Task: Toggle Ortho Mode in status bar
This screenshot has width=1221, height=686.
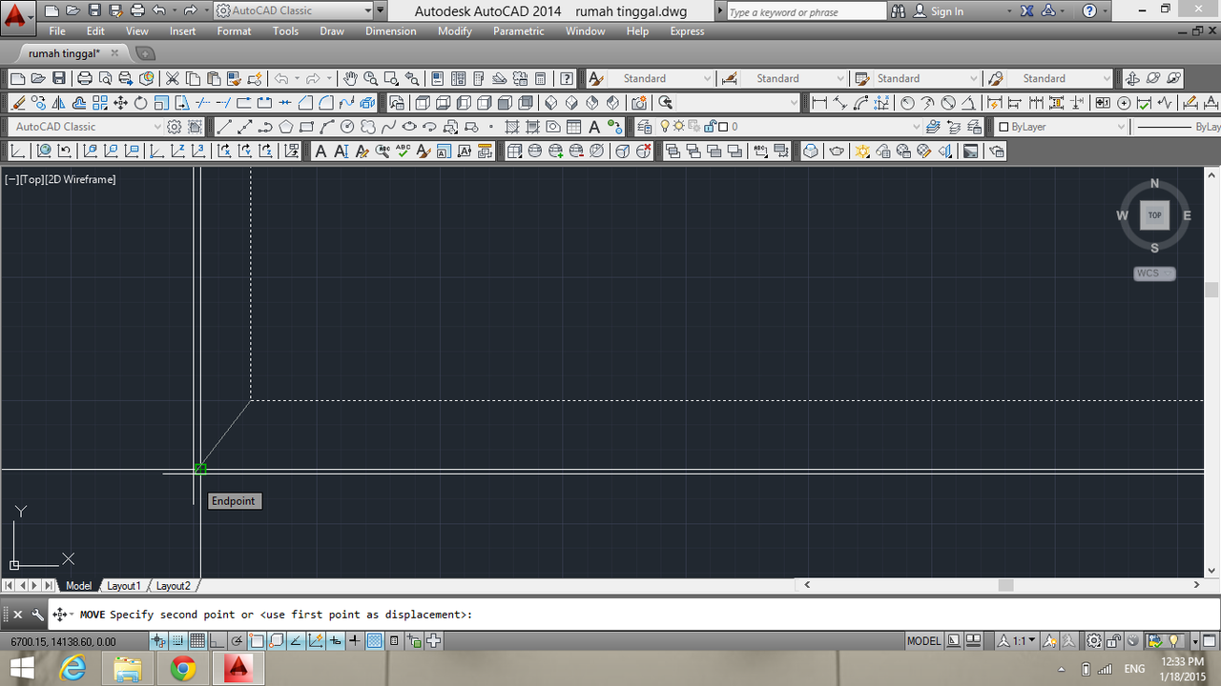Action: click(x=217, y=641)
